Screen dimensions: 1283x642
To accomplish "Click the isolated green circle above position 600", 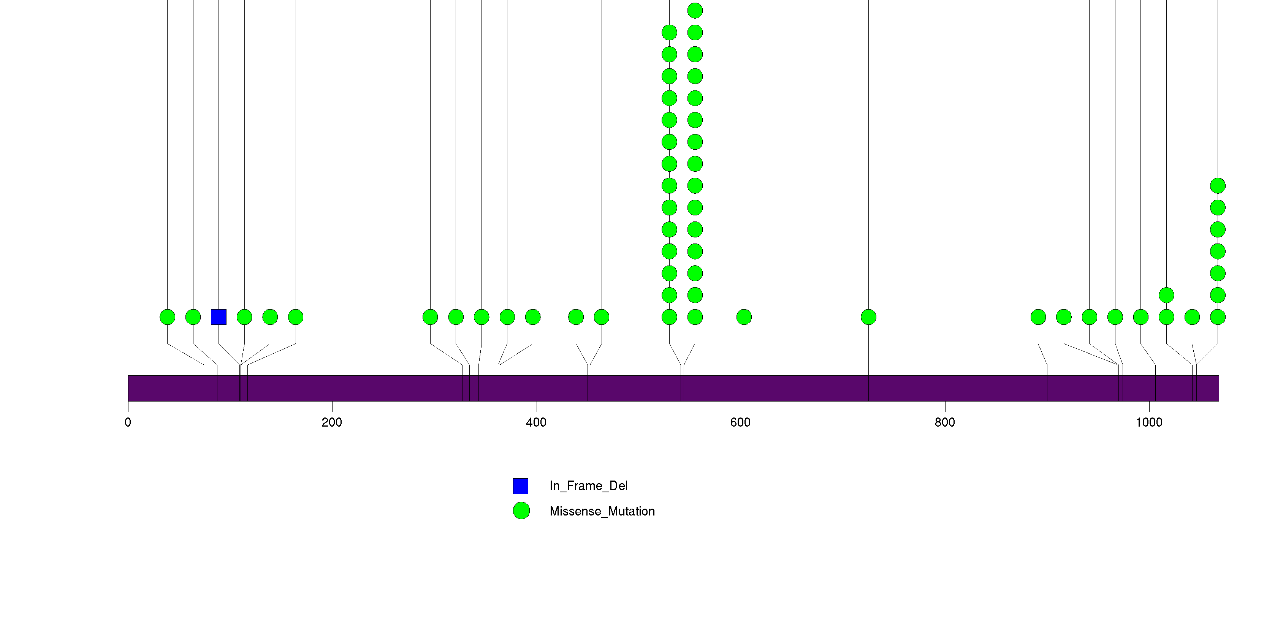I will (744, 317).
